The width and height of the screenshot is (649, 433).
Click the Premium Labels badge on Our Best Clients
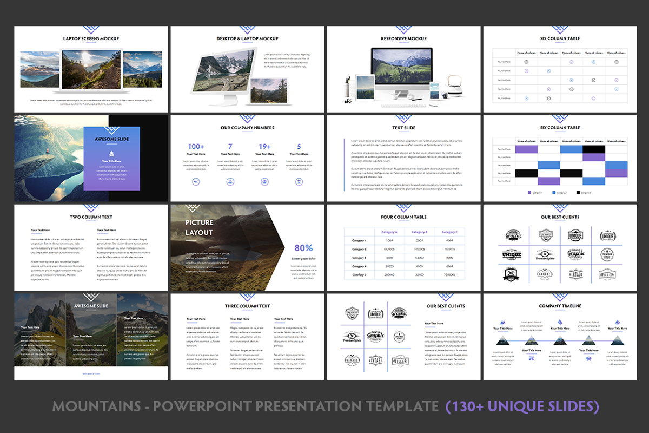click(x=545, y=254)
